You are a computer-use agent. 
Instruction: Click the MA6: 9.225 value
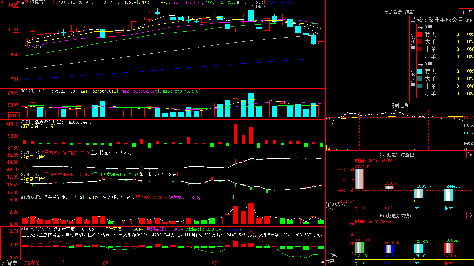[x=281, y=2]
